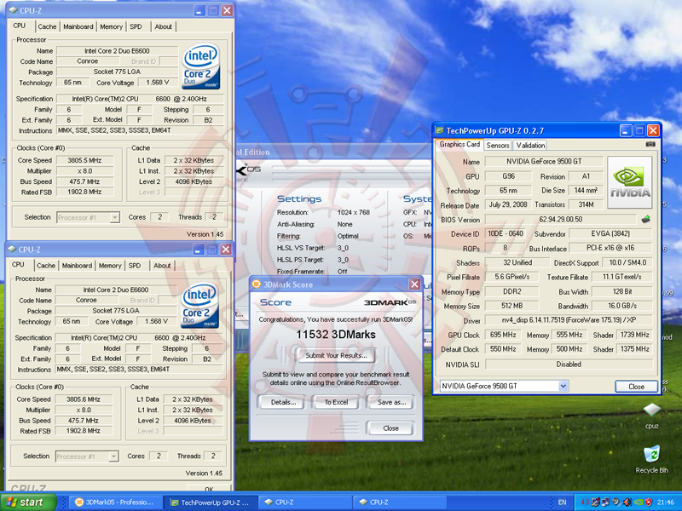The height and width of the screenshot is (511, 682).
Task: Open Cache tab in CPU-Z showing 3805.5 MHz
Action: 47,26
